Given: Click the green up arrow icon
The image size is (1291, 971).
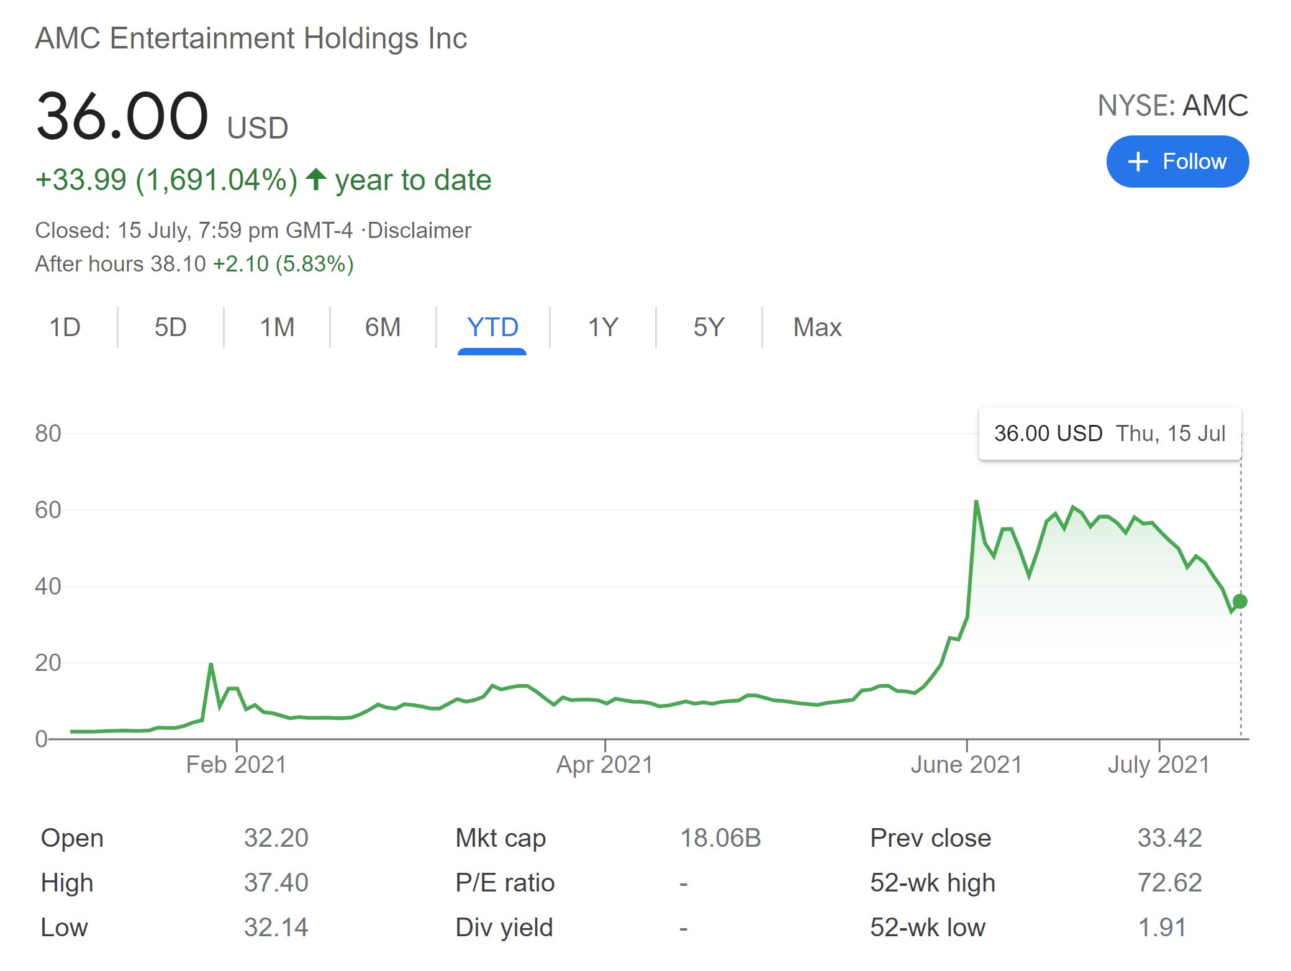Looking at the screenshot, I should point(316,180).
